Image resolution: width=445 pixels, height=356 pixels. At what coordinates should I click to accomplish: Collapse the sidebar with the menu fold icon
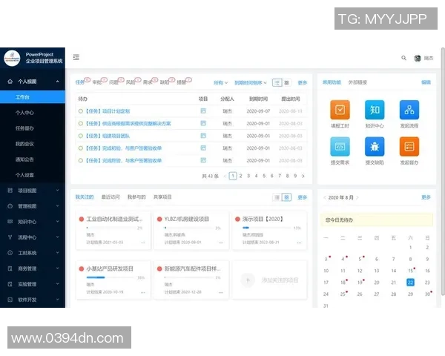pos(76,57)
